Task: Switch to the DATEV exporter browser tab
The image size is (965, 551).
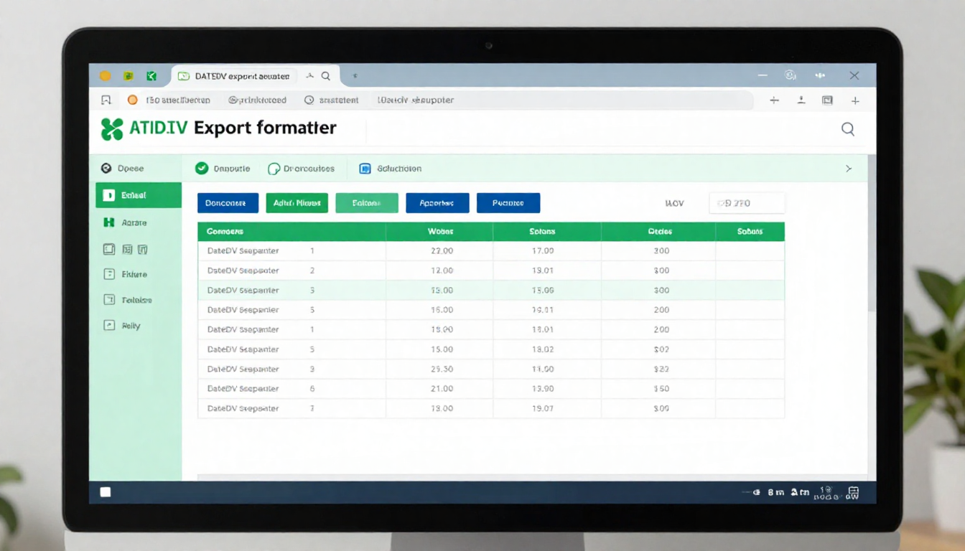Action: 233,75
